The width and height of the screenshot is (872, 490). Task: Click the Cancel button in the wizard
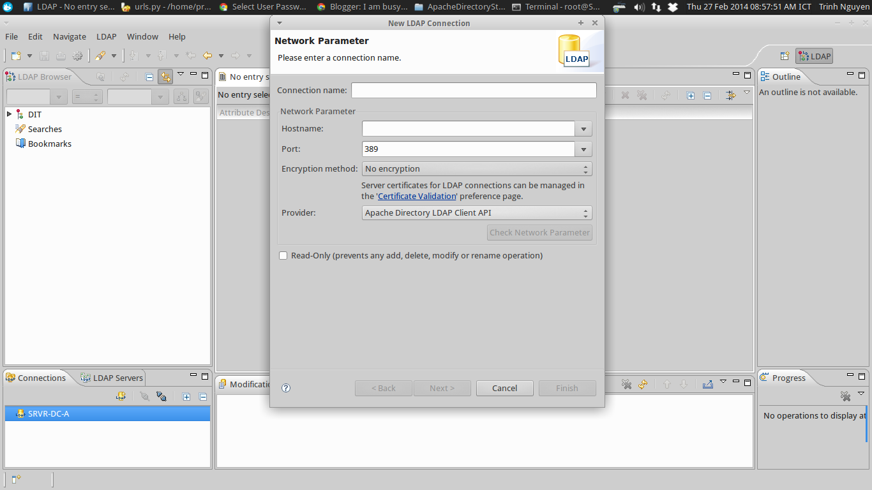[504, 388]
